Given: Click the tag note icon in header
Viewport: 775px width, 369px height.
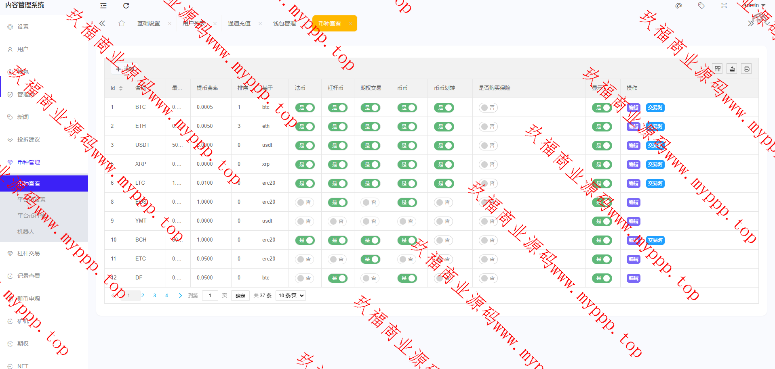Looking at the screenshot, I should [x=701, y=6].
